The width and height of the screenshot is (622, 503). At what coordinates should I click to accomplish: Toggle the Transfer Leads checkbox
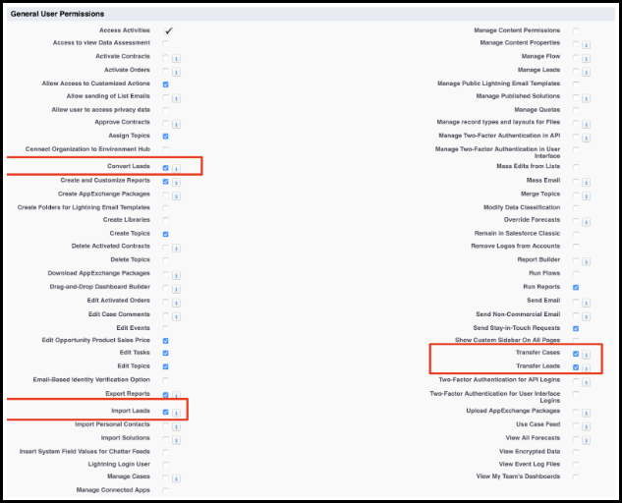point(576,367)
